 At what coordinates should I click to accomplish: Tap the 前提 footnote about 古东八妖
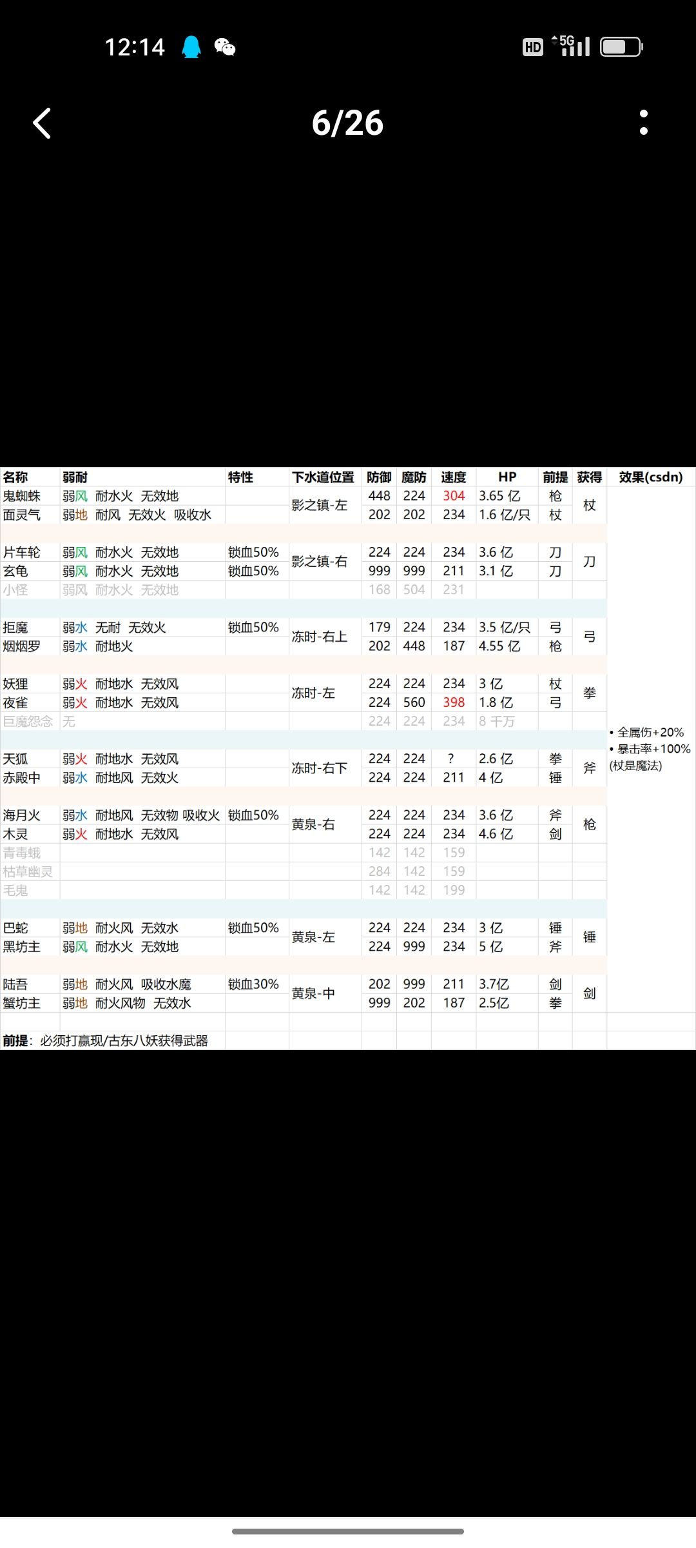click(x=106, y=1040)
